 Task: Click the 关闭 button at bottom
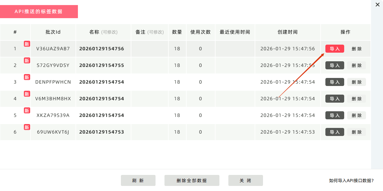(x=245, y=181)
